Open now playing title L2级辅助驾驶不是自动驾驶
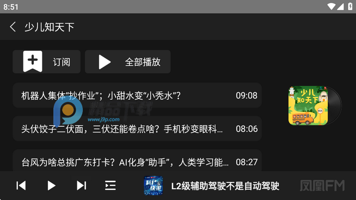Screen dimensions: 356x200 tap(225, 186)
